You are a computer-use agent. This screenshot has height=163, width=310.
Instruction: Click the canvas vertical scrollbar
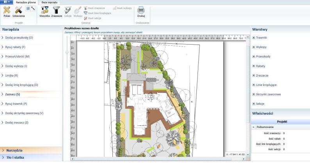(248, 95)
